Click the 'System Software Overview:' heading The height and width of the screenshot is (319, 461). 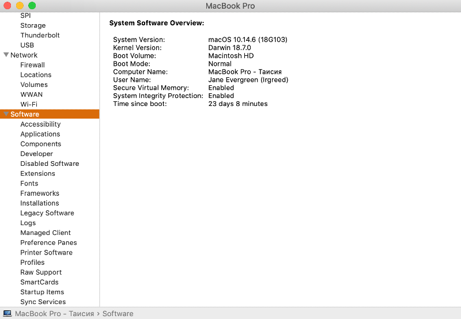(x=157, y=23)
